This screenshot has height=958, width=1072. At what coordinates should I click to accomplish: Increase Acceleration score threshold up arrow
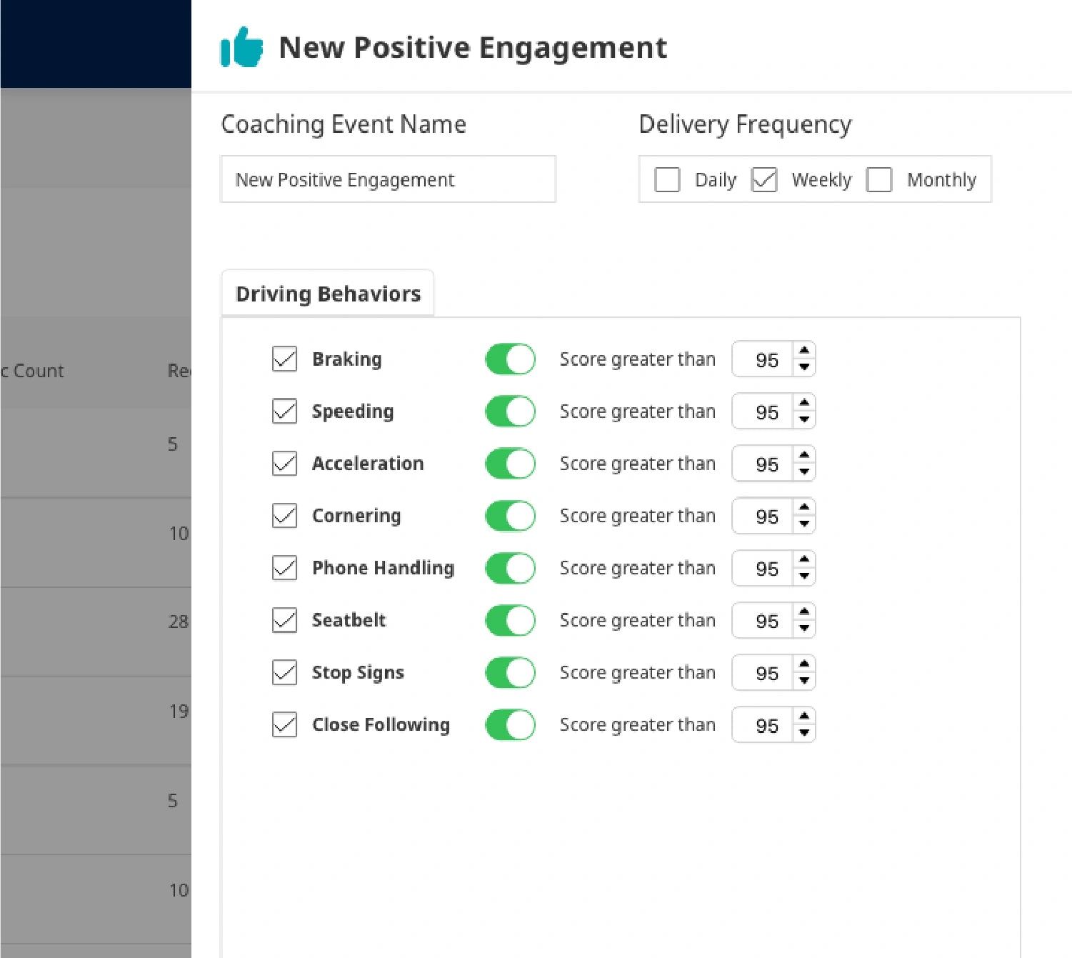pyautogui.click(x=804, y=454)
